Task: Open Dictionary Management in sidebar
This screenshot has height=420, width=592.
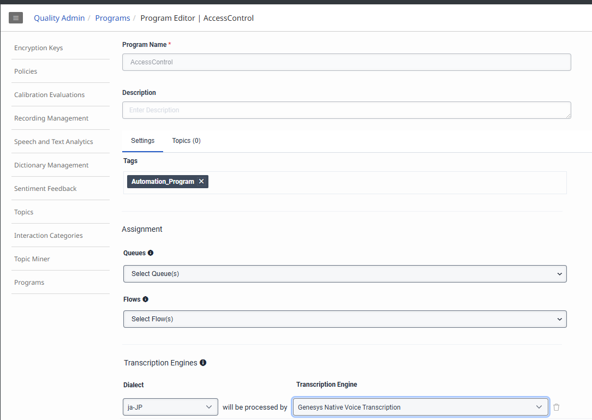Action: pyautogui.click(x=51, y=165)
